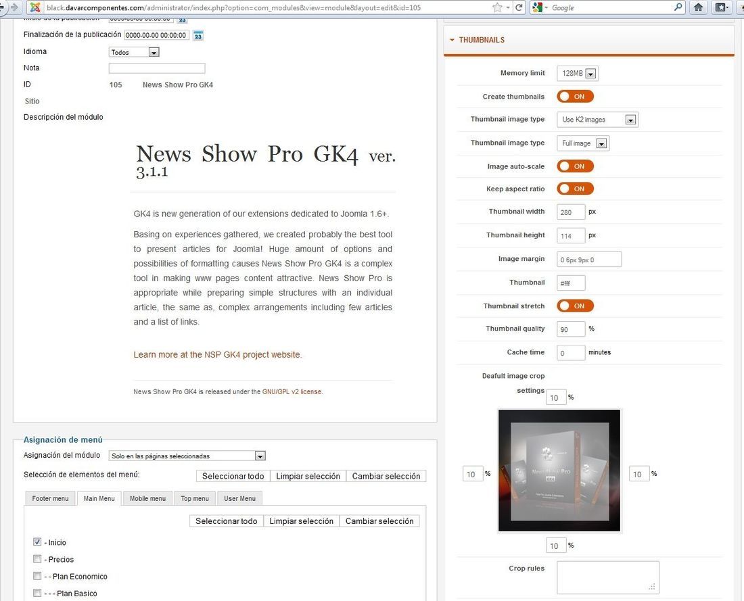Viewport: 744px width, 601px height.
Task: Click the search magnifier icon
Action: [678, 7]
